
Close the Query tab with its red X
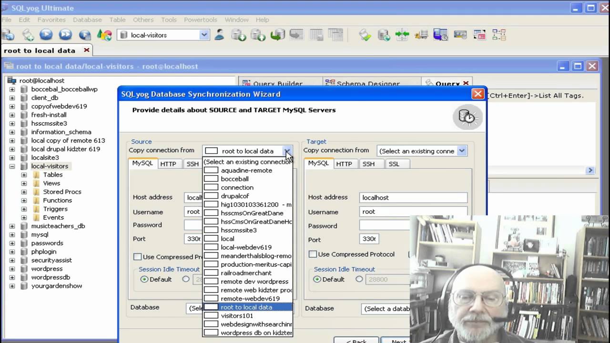coord(466,83)
